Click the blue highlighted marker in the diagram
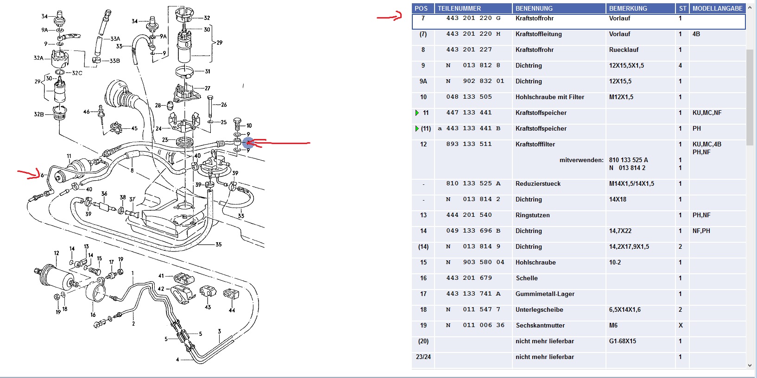 coord(248,143)
